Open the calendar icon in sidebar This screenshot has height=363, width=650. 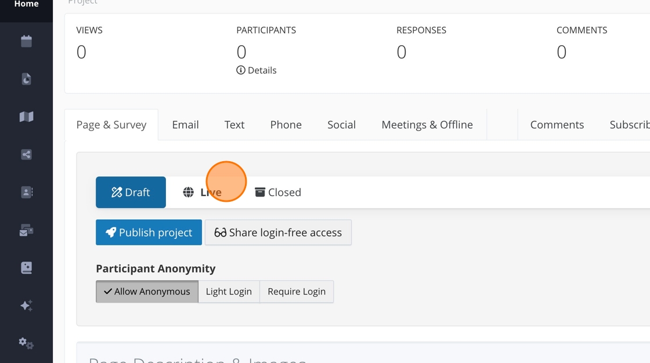coord(26,41)
